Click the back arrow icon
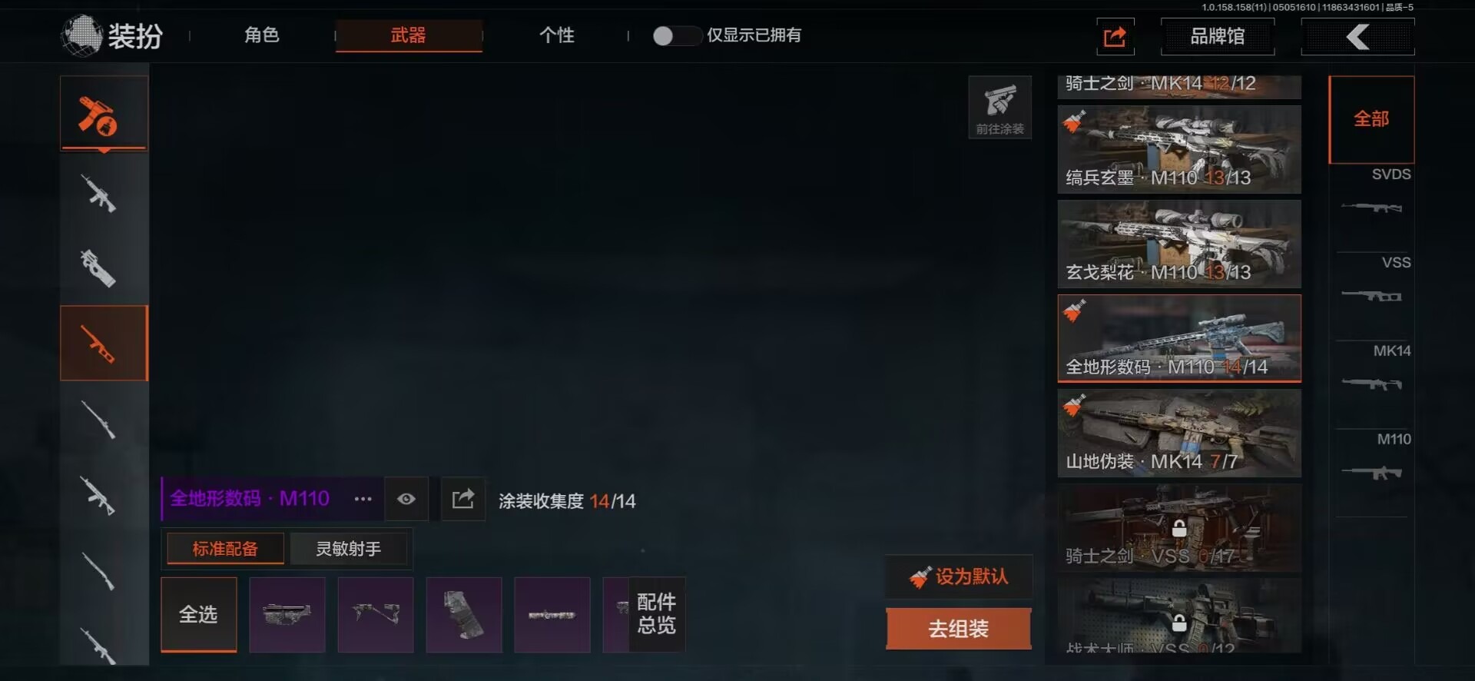This screenshot has height=681, width=1475. click(x=1357, y=36)
